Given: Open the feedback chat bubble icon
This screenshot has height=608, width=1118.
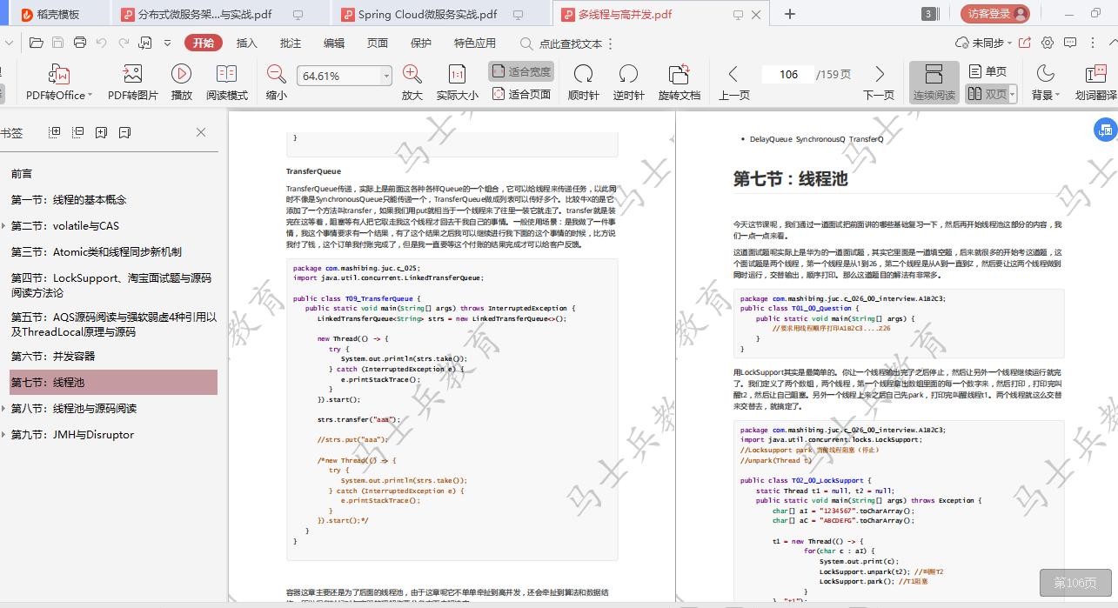Looking at the screenshot, I should click(x=1069, y=43).
